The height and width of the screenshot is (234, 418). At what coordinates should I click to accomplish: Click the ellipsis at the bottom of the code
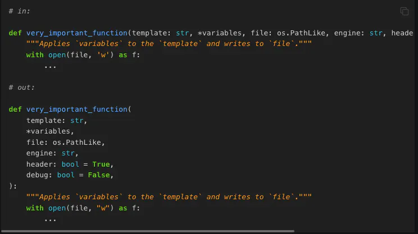pyautogui.click(x=50, y=220)
